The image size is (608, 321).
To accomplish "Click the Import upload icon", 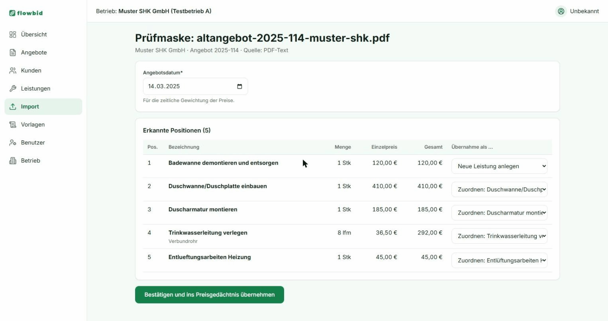I will (x=13, y=106).
